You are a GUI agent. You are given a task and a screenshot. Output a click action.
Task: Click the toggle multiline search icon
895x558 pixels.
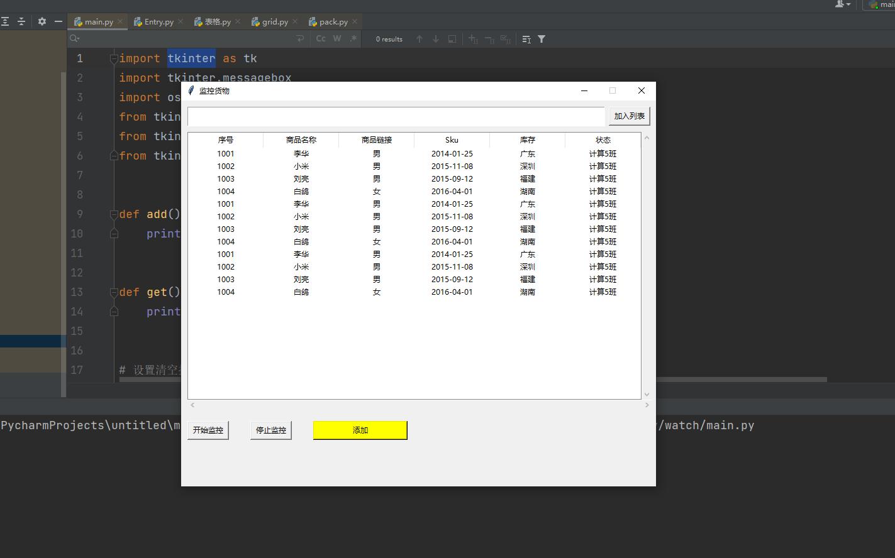point(526,39)
